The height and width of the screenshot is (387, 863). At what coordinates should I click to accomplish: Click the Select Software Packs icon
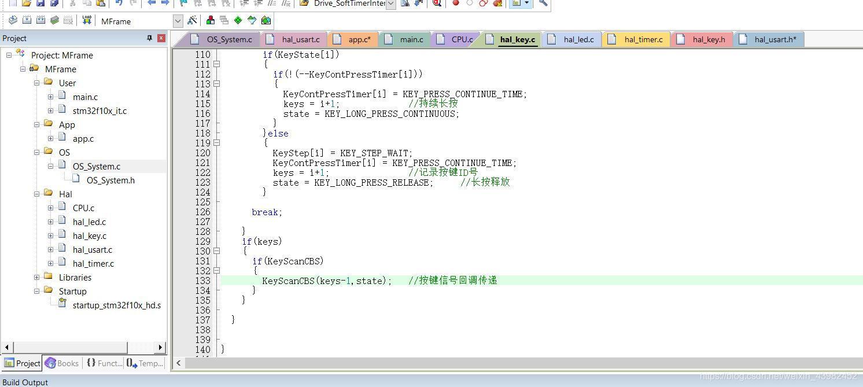(x=252, y=20)
